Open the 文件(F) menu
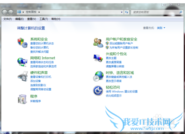 pyautogui.click(x=7, y=19)
